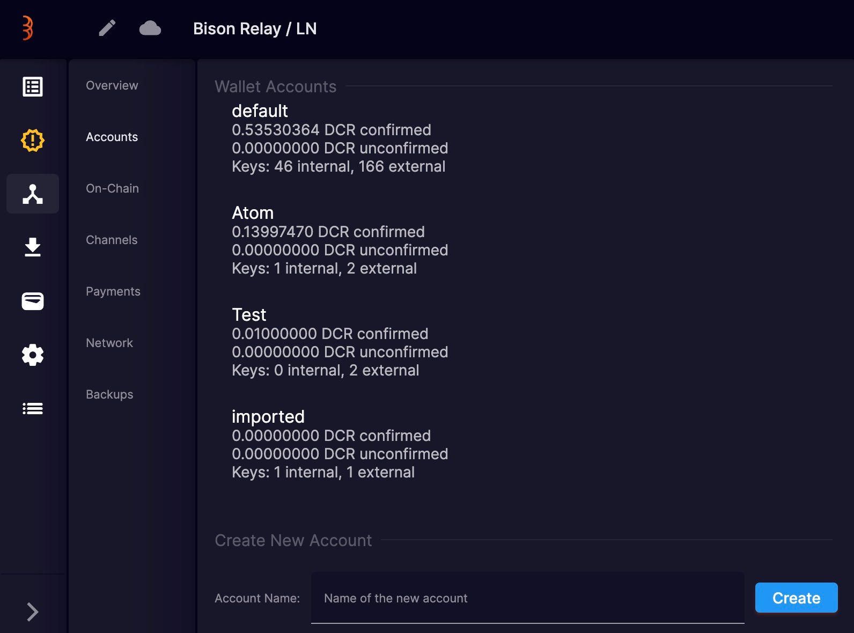Expand the sidebar with the chevron arrow
This screenshot has height=633, width=854.
(x=33, y=612)
